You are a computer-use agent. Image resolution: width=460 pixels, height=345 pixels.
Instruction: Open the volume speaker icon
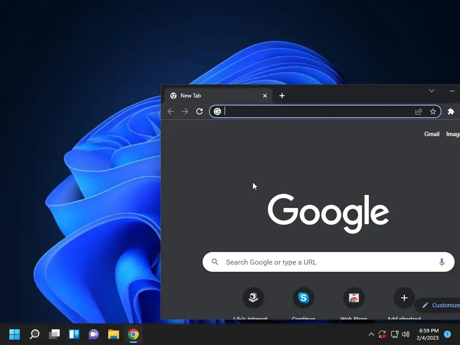406,334
